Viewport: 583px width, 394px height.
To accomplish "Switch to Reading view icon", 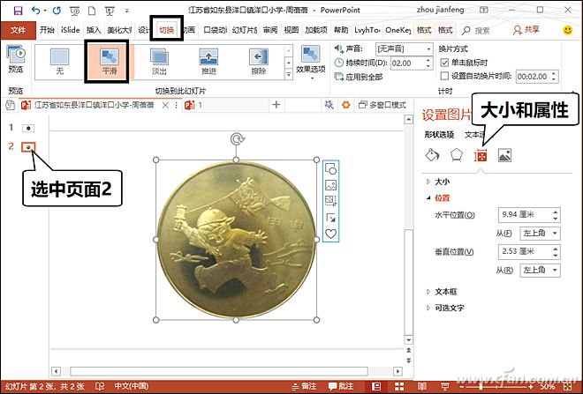I will click(422, 386).
